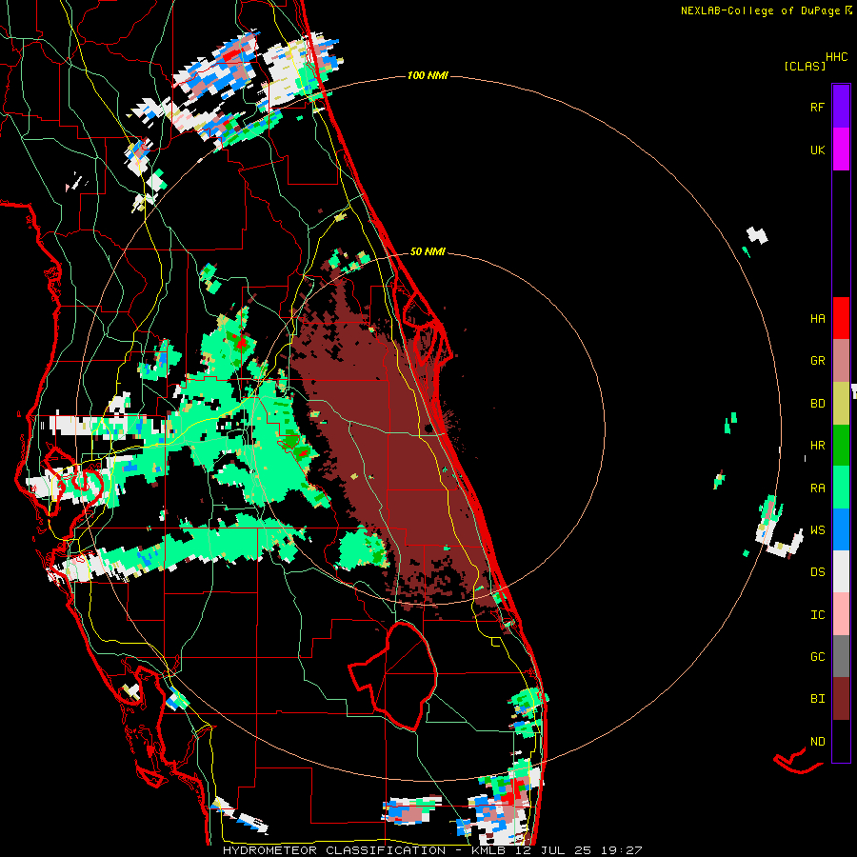
Task: Select the GR dusty-pink legend swatch
Action: click(841, 361)
